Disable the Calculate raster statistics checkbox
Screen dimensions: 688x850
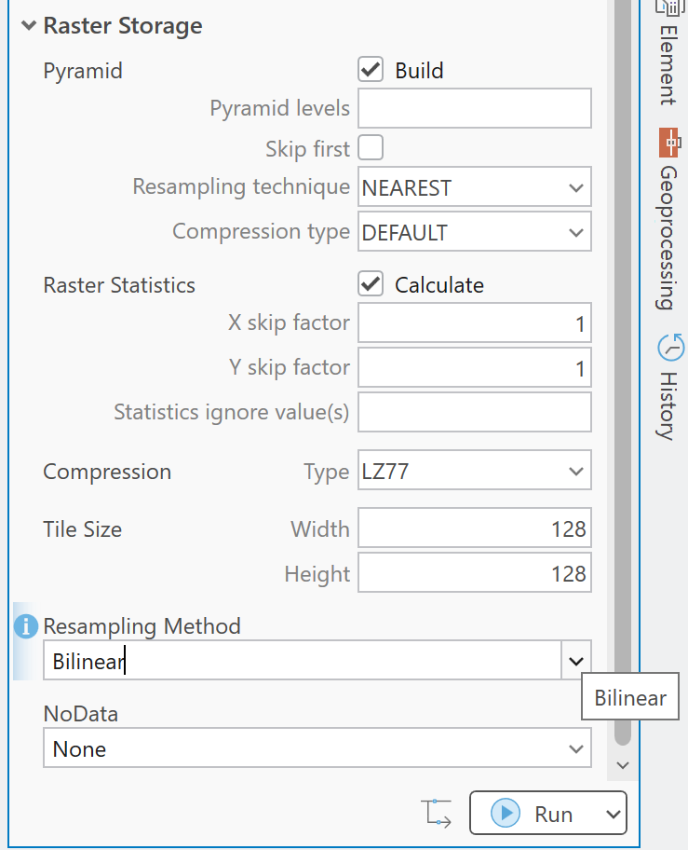tap(371, 285)
